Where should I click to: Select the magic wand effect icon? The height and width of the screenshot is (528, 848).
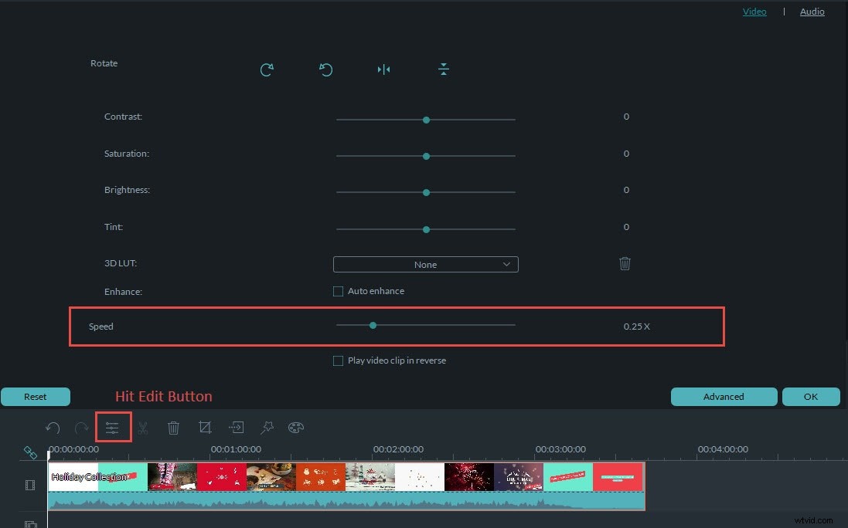pyautogui.click(x=266, y=427)
